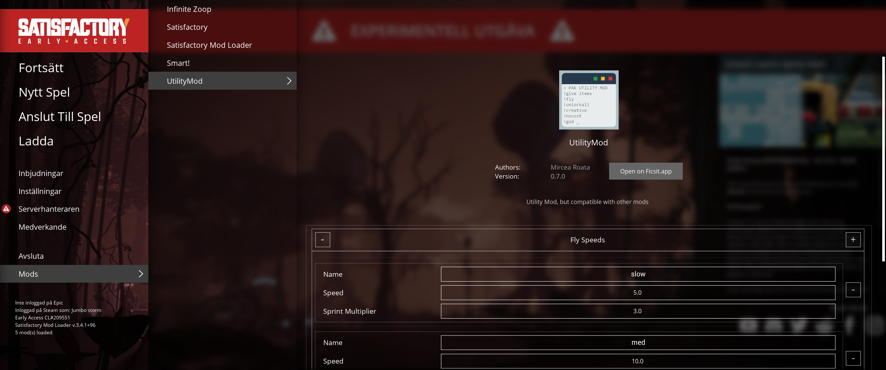The width and height of the screenshot is (886, 370).
Task: Select Satisfactory Mod Loader in list
Action: coord(209,45)
